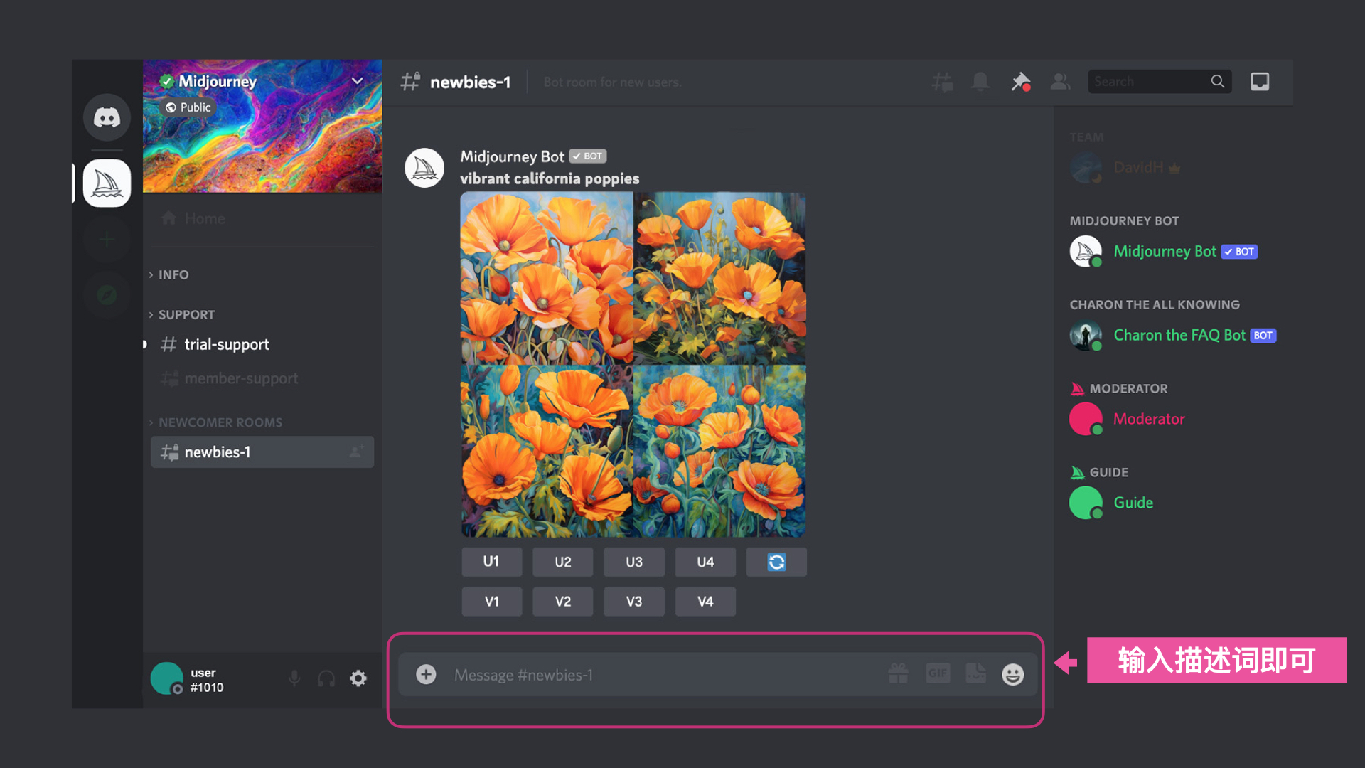Click the plus attachment button
The height and width of the screenshot is (768, 1365).
coord(426,674)
